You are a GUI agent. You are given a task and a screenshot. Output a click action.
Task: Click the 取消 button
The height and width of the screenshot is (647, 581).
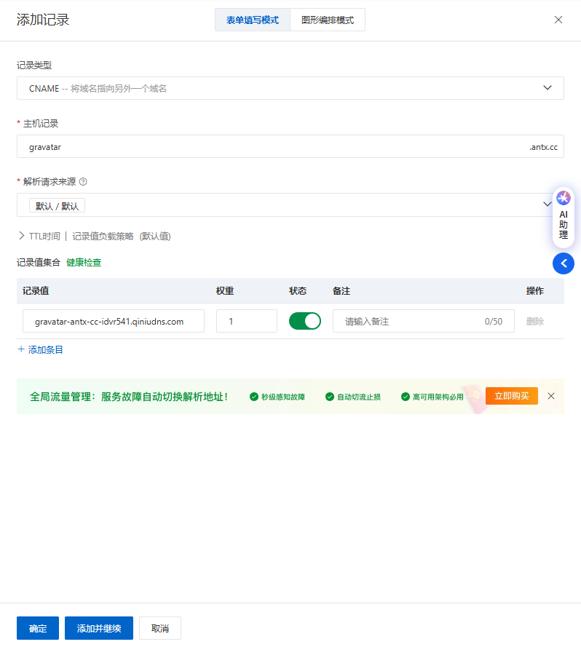pyautogui.click(x=159, y=628)
